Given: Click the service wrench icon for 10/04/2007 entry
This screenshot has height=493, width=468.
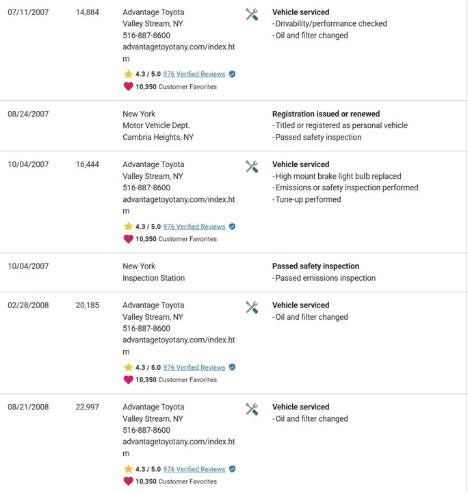Looking at the screenshot, I should pyautogui.click(x=252, y=166).
